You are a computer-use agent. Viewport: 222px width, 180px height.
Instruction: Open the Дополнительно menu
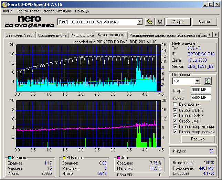click(x=57, y=11)
